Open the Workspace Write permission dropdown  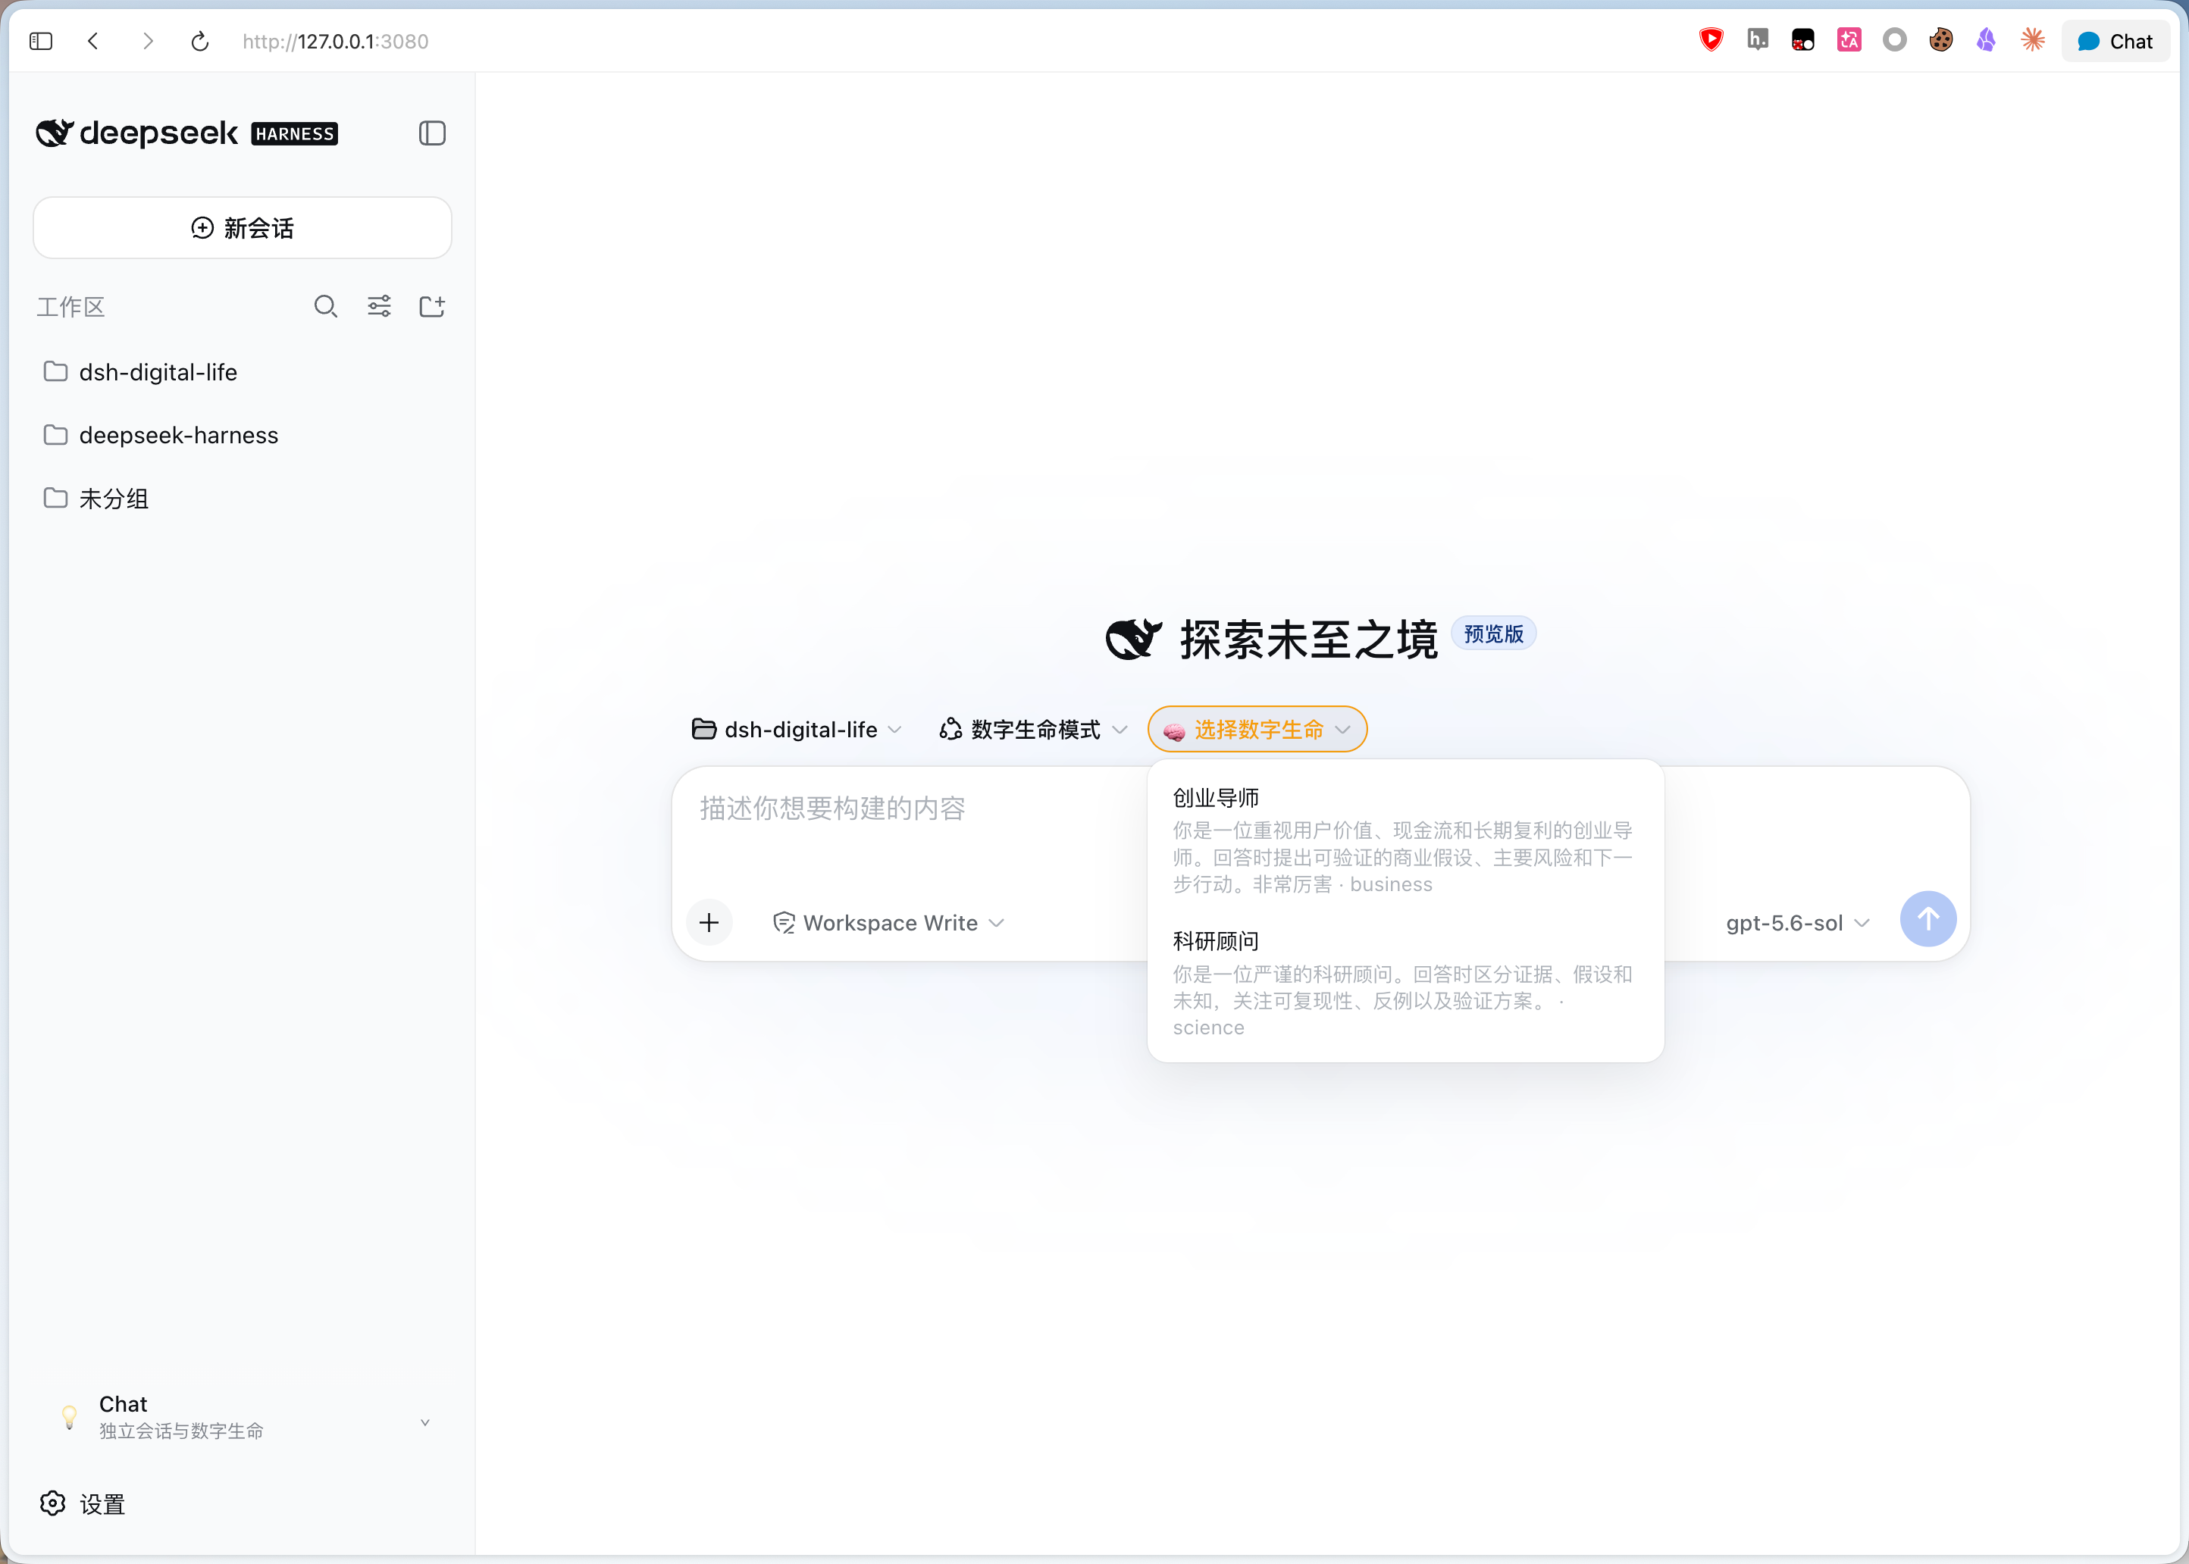tap(888, 923)
